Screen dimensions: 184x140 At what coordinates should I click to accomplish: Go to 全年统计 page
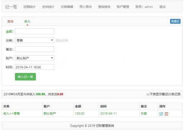coord(48,7)
